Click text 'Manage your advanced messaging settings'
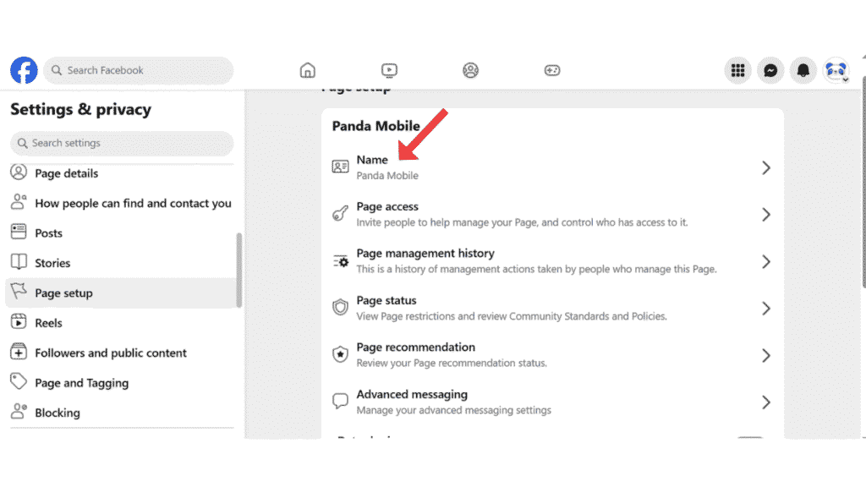This screenshot has width=866, height=487. click(x=454, y=410)
